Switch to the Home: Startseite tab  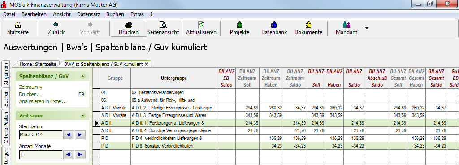38,64
